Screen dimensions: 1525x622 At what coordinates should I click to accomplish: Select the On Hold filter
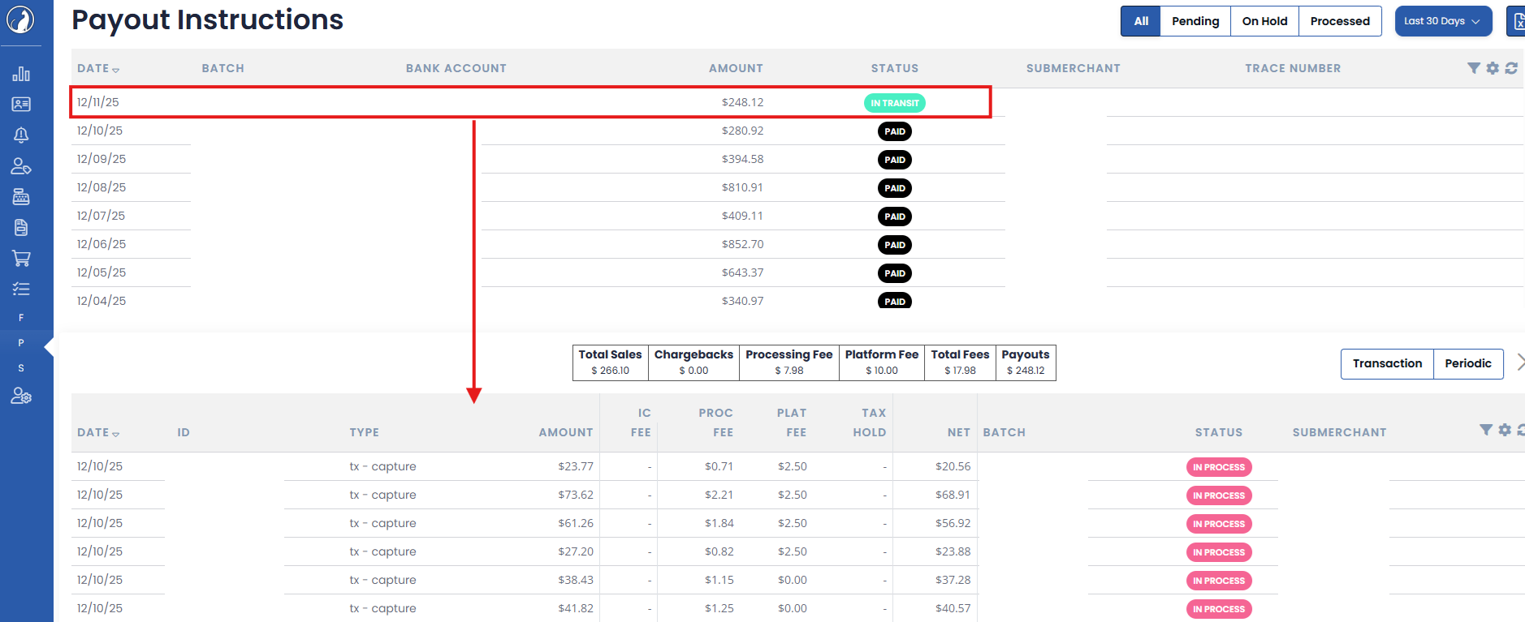pyautogui.click(x=1264, y=21)
